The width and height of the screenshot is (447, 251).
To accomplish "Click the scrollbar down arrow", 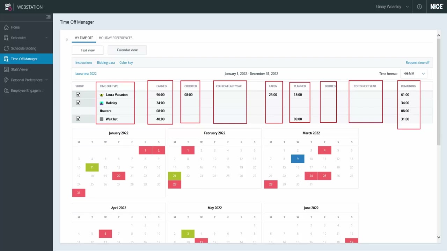I will coord(439,237).
